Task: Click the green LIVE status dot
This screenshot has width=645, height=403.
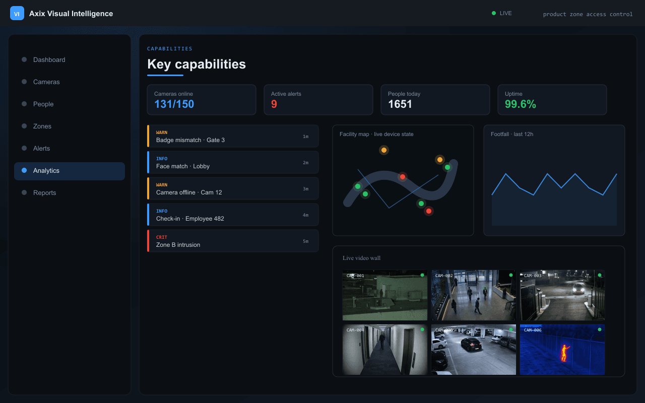Action: pos(494,13)
